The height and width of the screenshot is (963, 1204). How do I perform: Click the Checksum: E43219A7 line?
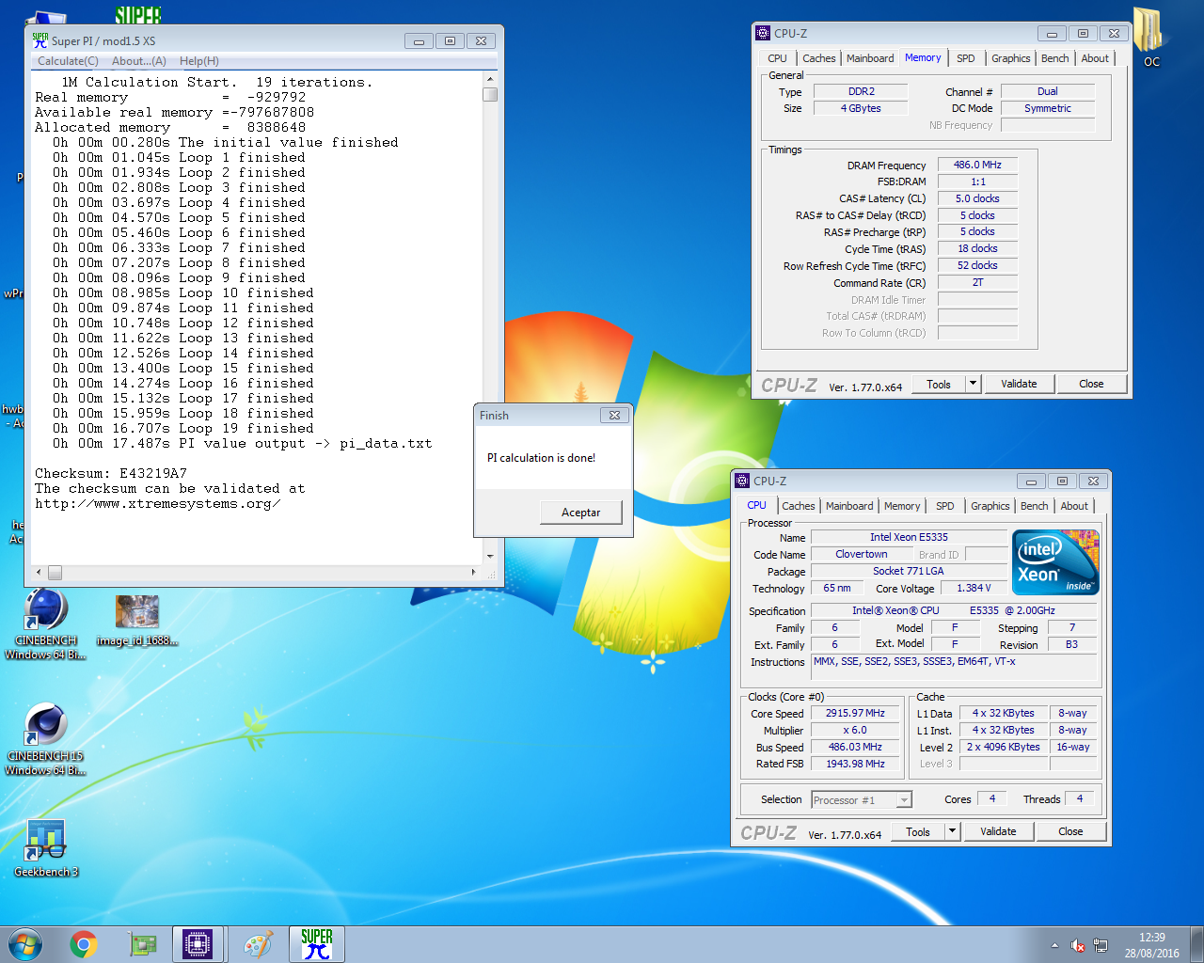(111, 473)
